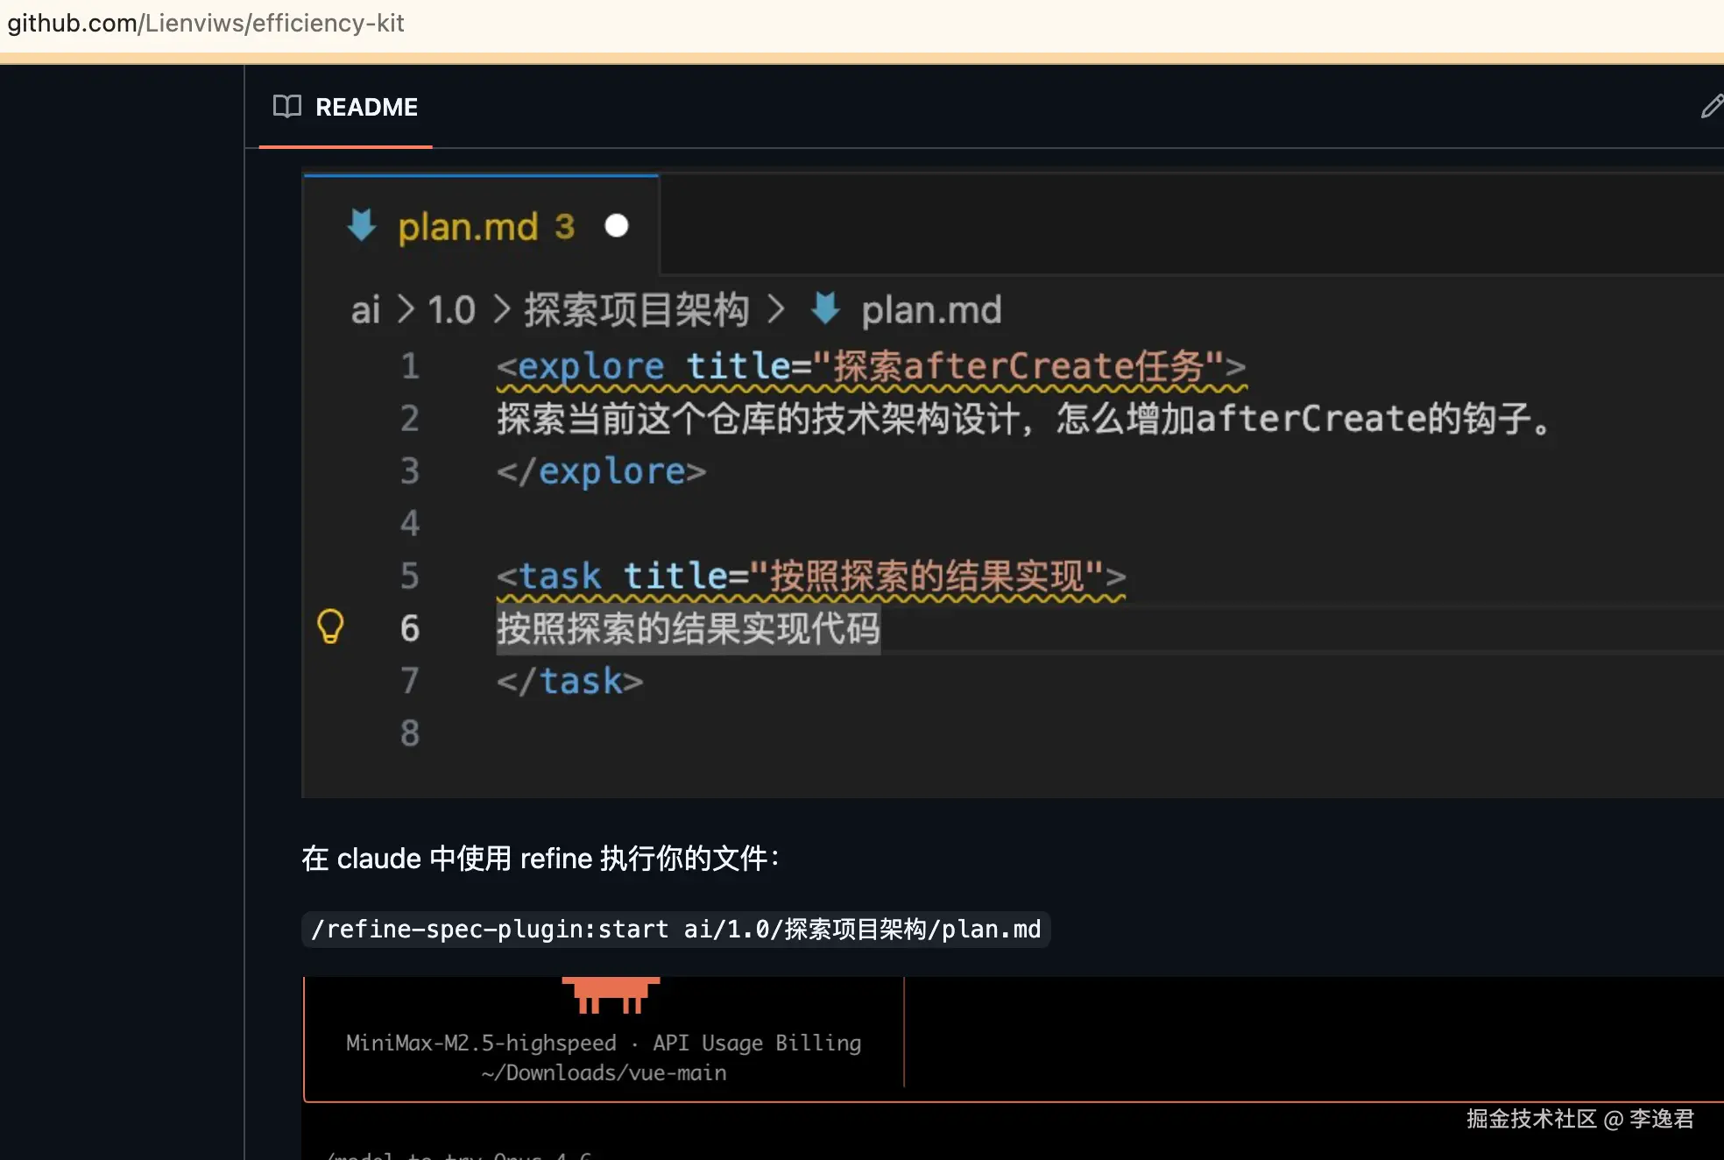The height and width of the screenshot is (1160, 1724).
Task: Click the MiniMax-M2.5-highspeed terminal text
Action: click(481, 1043)
